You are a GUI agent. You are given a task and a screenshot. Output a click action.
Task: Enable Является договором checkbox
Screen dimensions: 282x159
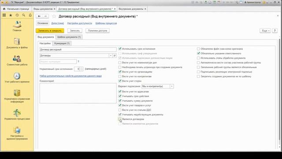pos(120,119)
